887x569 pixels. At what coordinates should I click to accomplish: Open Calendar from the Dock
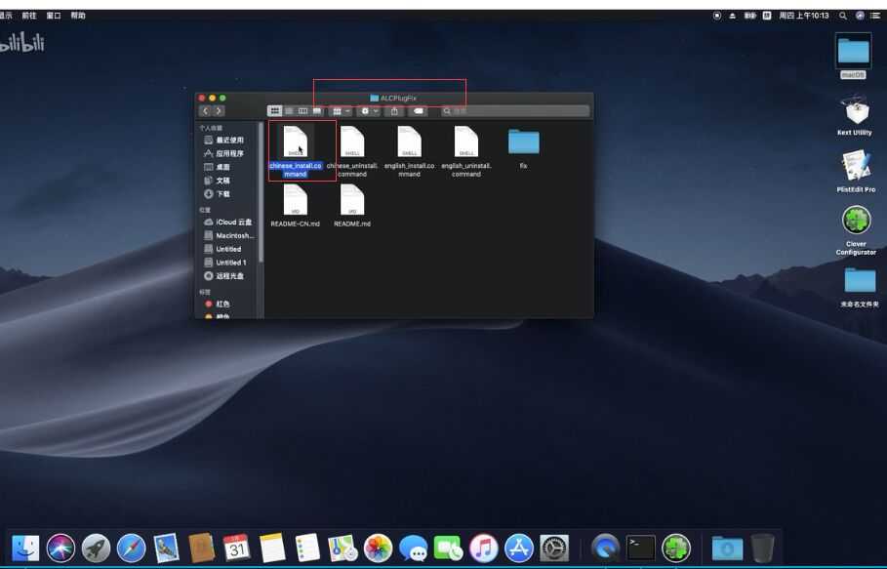(236, 548)
